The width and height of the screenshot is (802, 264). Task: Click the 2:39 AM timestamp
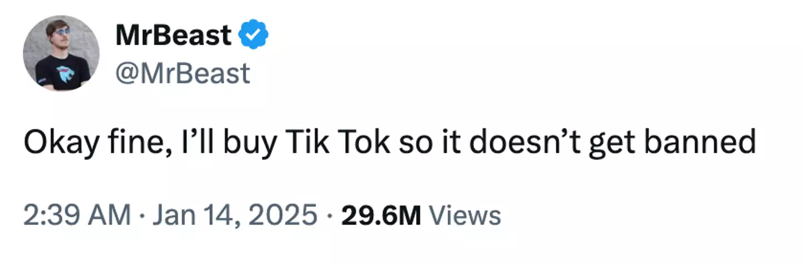[77, 216]
